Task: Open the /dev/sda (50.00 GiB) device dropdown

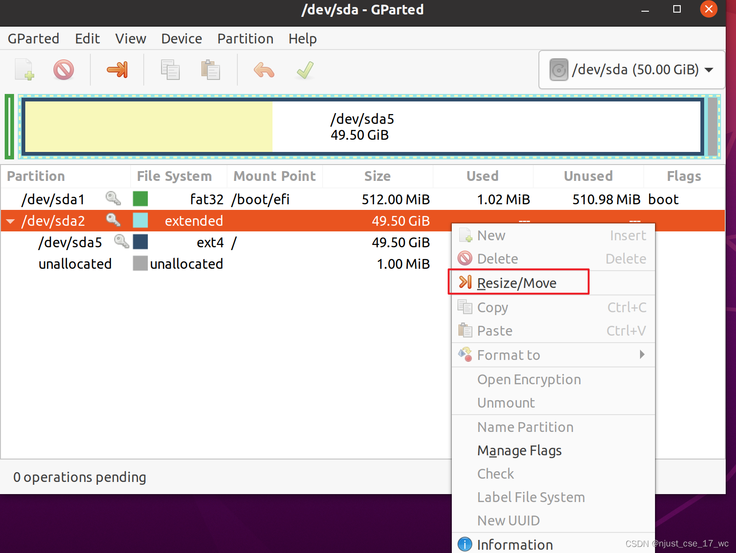Action: click(632, 70)
